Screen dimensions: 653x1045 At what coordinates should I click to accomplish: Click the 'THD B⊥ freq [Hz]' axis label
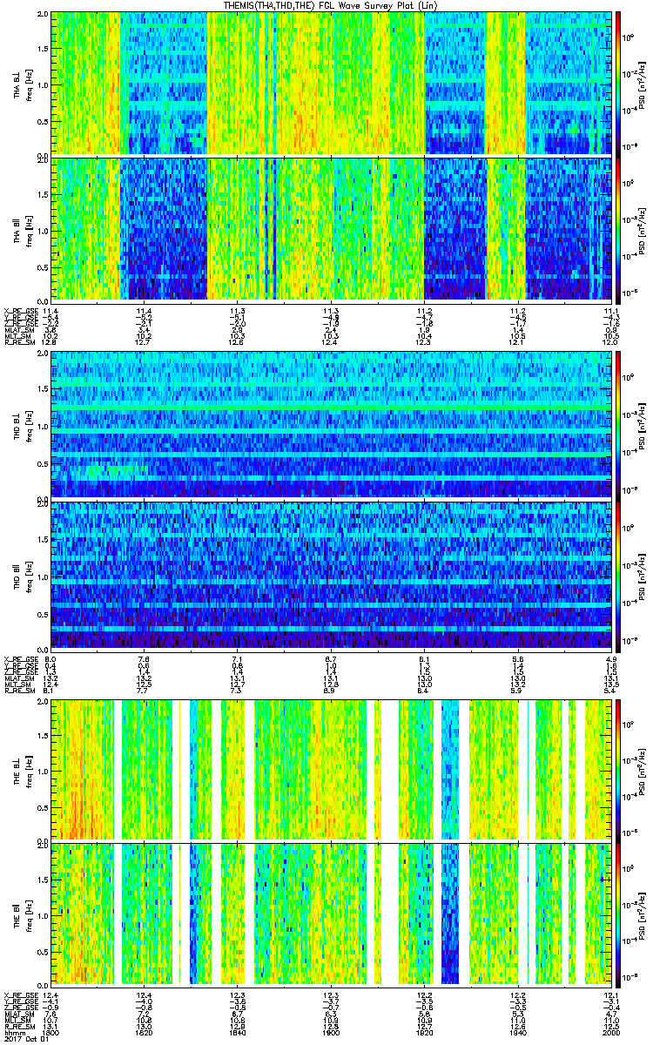[23, 426]
